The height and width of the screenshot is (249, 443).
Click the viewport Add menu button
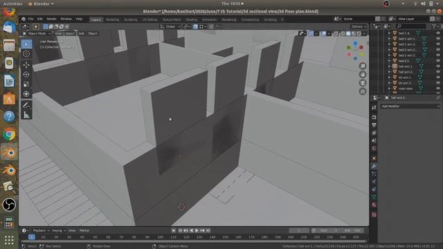[x=82, y=33]
